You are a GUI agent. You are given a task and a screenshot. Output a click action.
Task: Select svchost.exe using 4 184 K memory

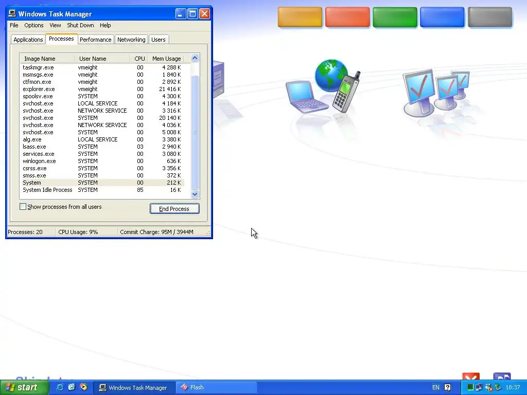click(x=102, y=103)
